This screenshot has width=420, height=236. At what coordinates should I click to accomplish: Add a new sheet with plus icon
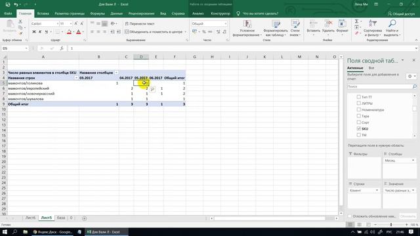[84, 218]
